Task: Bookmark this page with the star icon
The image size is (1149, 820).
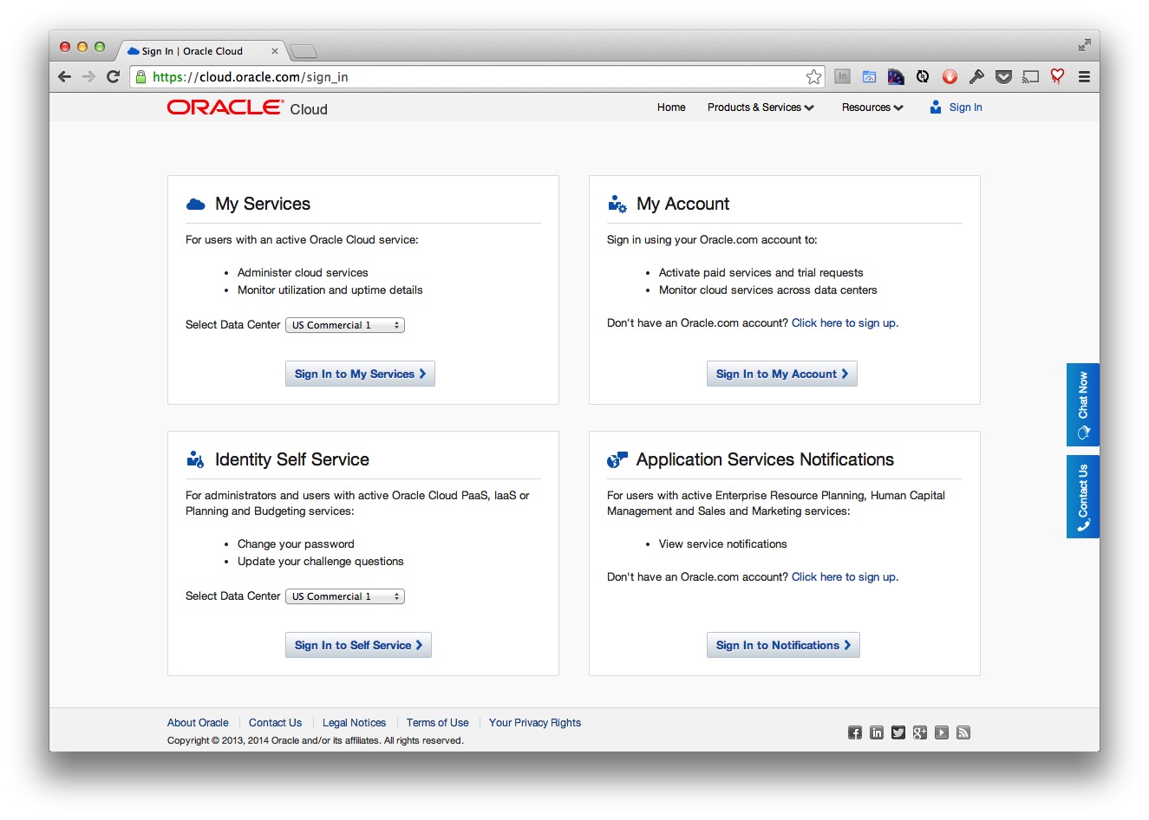Action: pos(813,76)
